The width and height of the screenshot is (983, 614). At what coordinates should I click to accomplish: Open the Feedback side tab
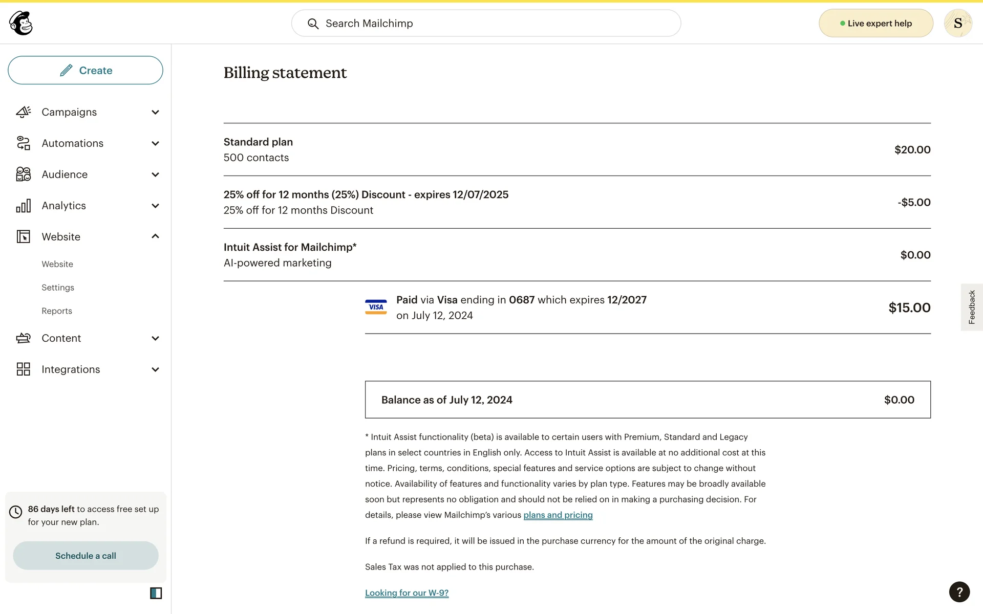(x=971, y=307)
